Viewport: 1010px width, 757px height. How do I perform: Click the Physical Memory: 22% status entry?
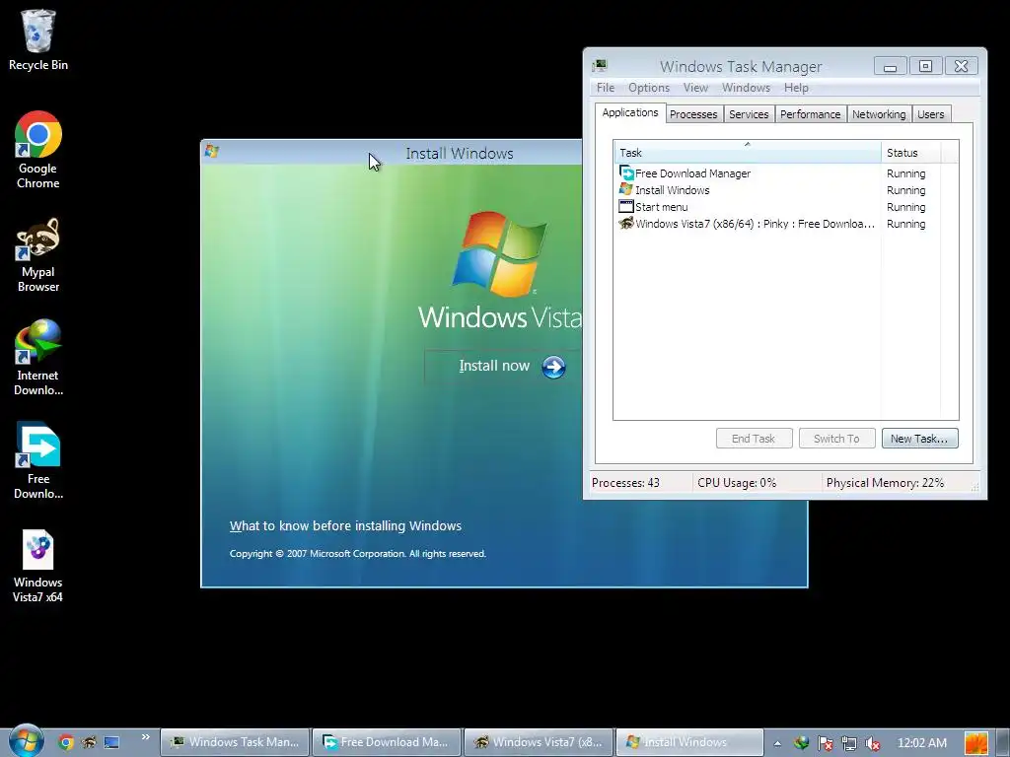885,483
